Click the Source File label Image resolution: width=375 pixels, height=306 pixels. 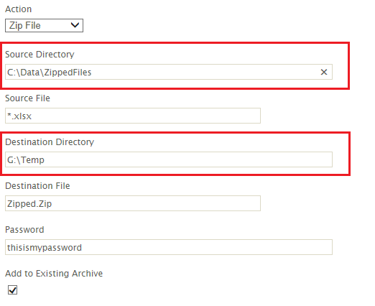(x=27, y=98)
